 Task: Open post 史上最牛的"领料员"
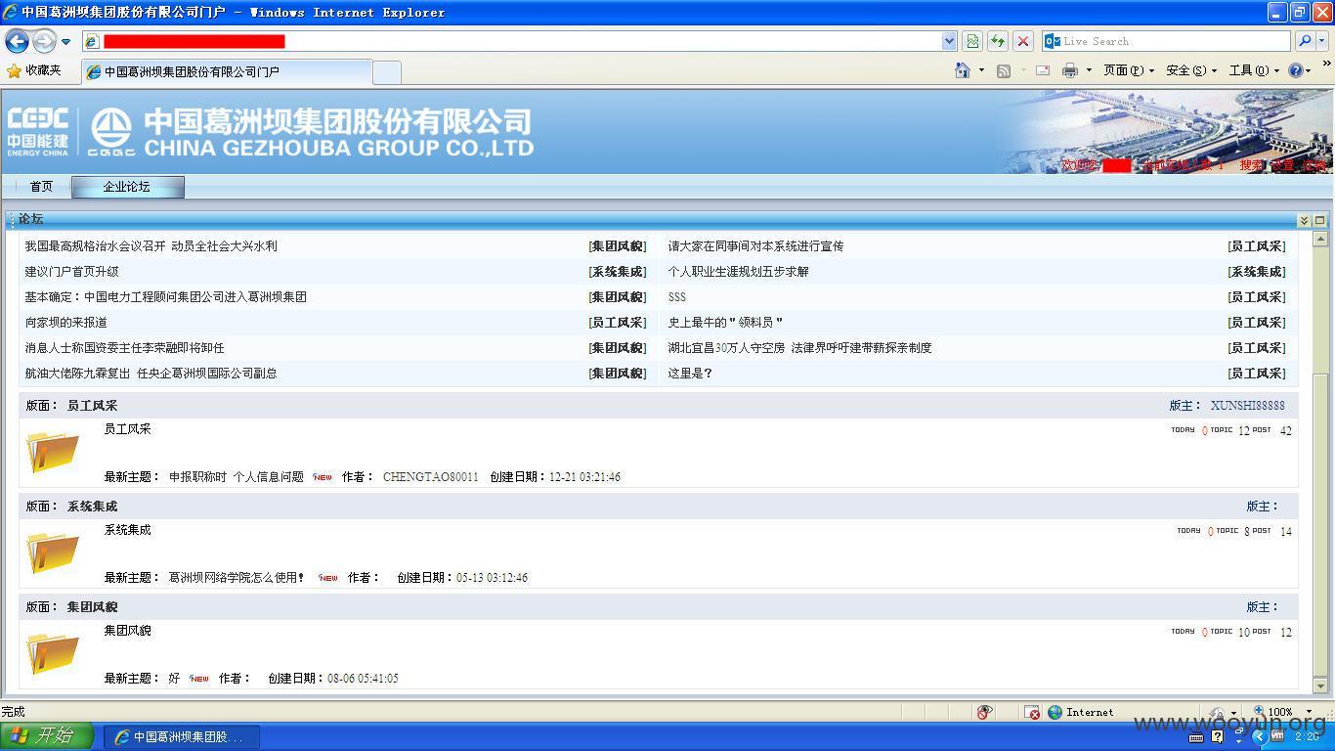coord(725,323)
